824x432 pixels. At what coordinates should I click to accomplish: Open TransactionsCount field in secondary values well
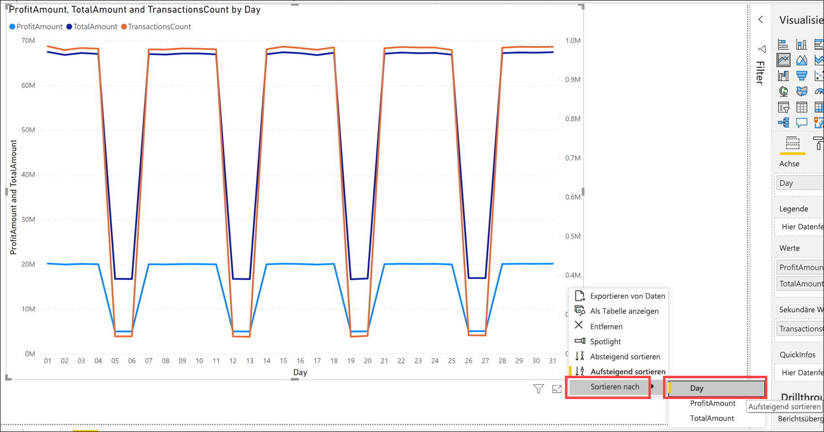point(799,329)
